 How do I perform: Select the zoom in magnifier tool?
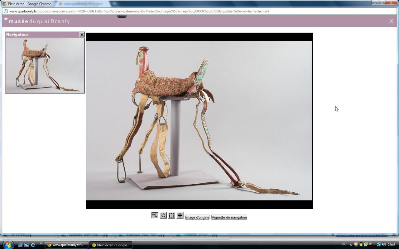click(155, 215)
